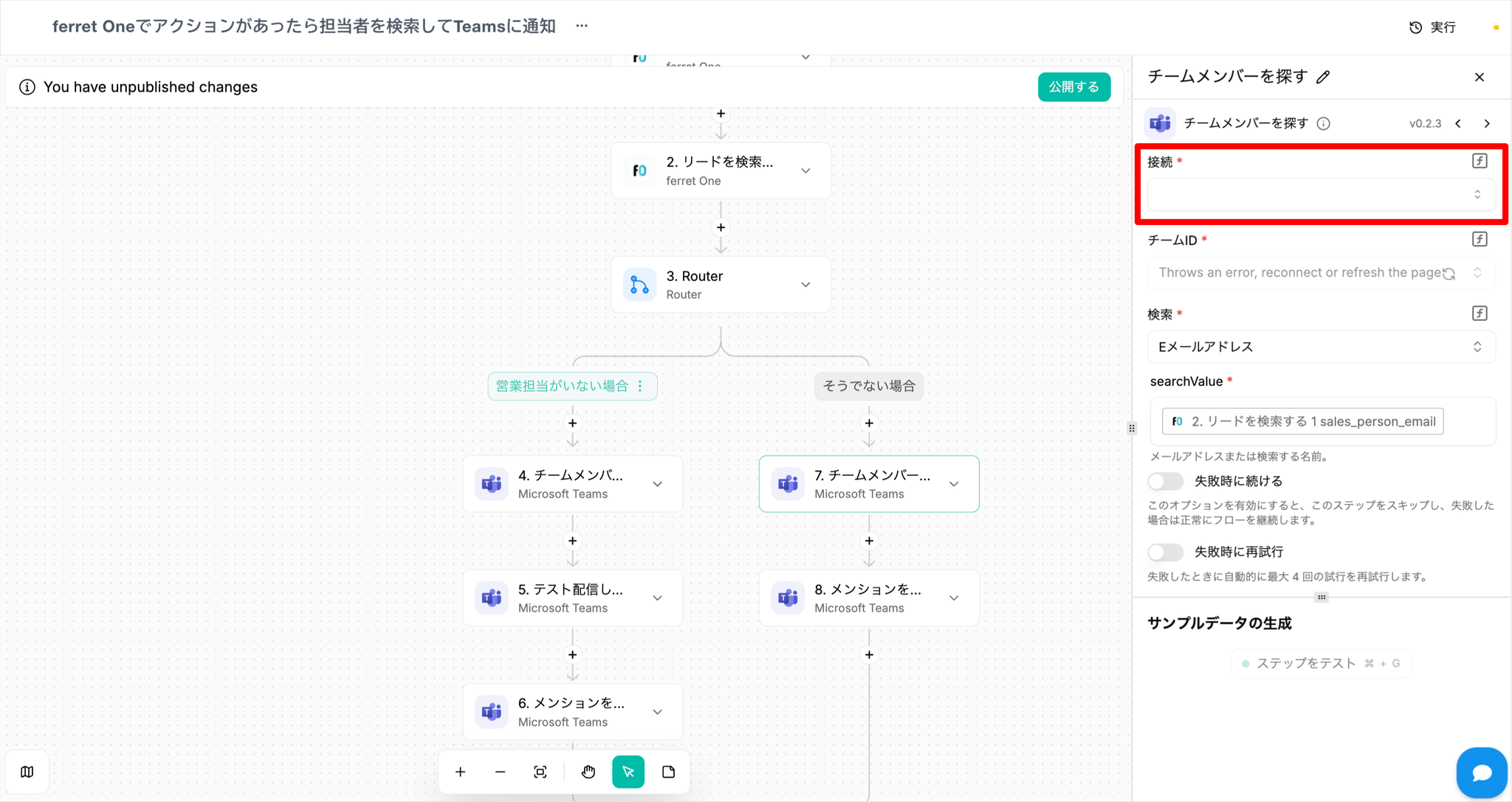Click the hand pan tool in bottom toolbar
1512x802 pixels.
[588, 772]
